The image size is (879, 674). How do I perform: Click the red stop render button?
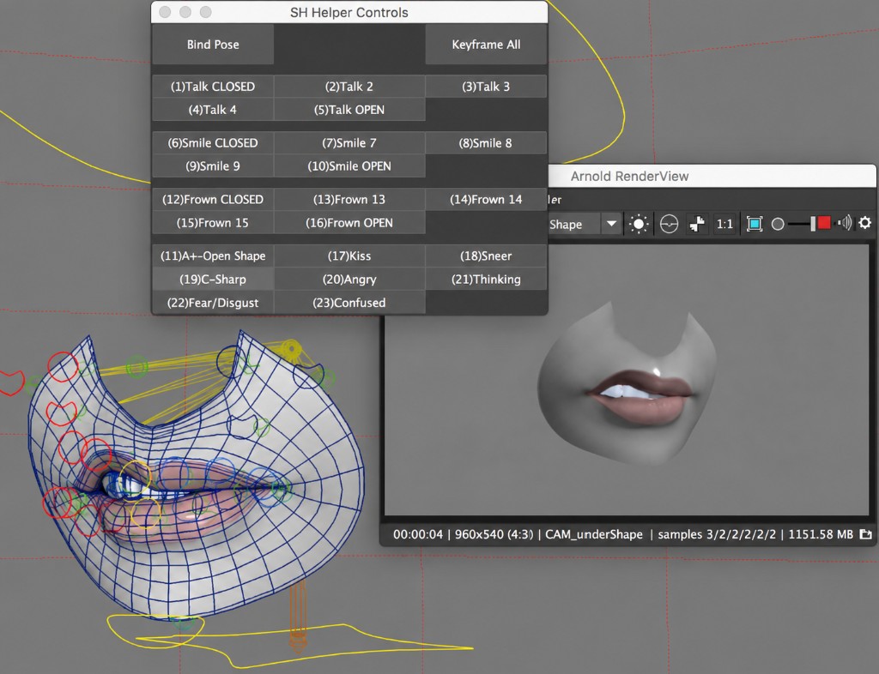pos(824,223)
